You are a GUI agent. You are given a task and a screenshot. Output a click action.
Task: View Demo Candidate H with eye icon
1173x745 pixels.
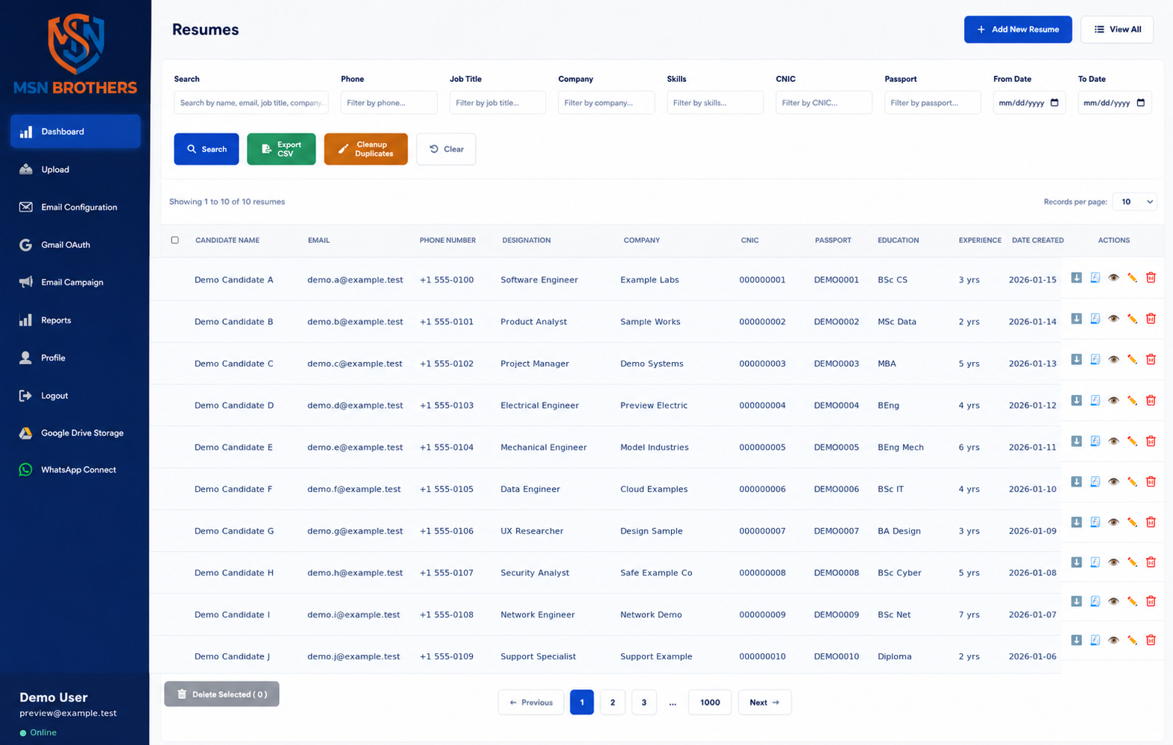pyautogui.click(x=1113, y=562)
